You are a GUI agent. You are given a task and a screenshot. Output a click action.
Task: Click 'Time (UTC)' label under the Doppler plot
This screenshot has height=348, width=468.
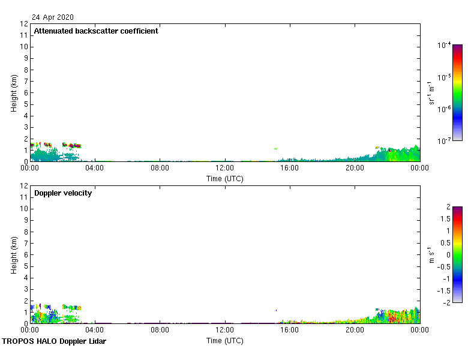coord(225,341)
